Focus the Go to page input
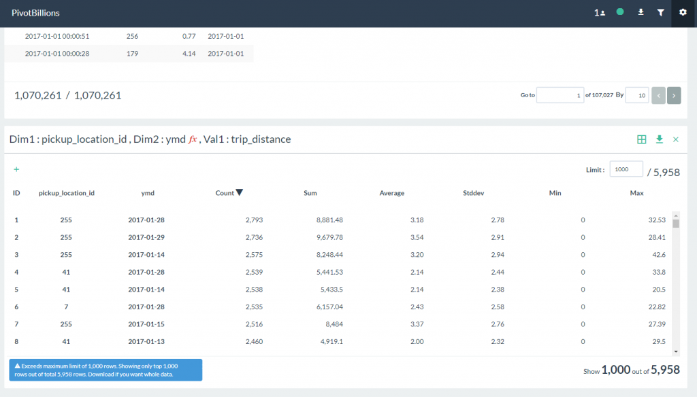The height and width of the screenshot is (397, 697). (560, 95)
